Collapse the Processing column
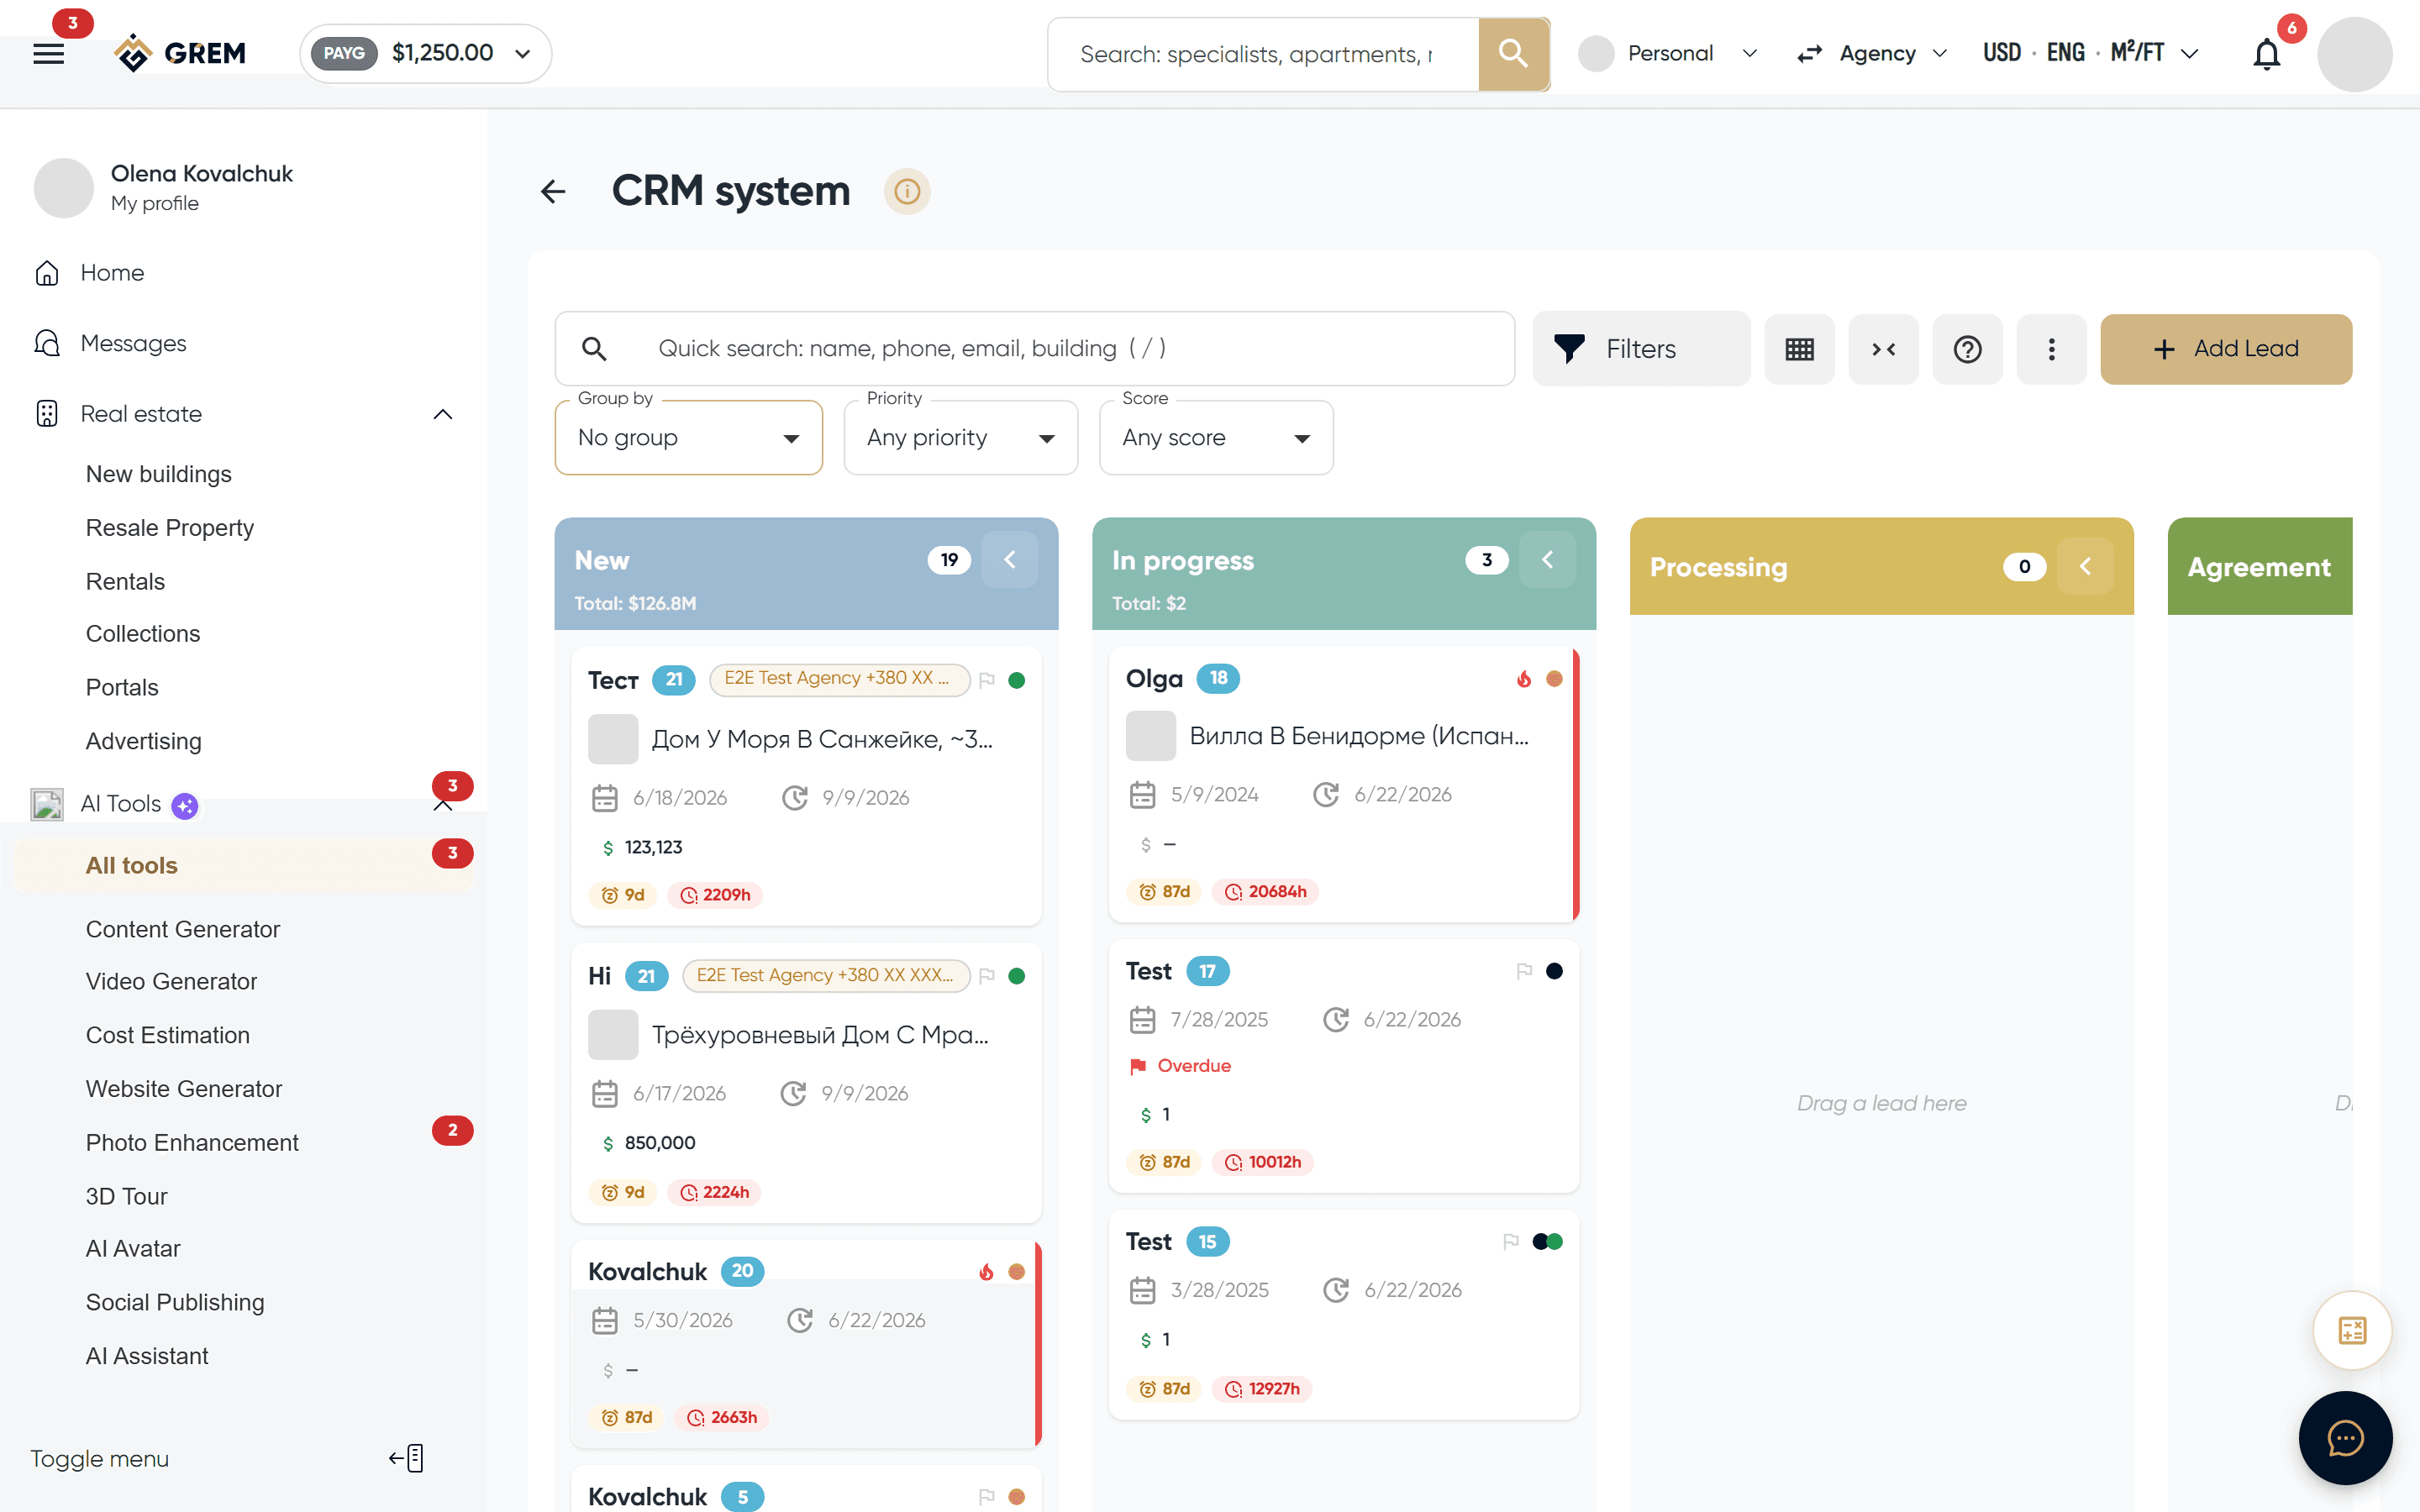The width and height of the screenshot is (2420, 1512). (x=2085, y=566)
